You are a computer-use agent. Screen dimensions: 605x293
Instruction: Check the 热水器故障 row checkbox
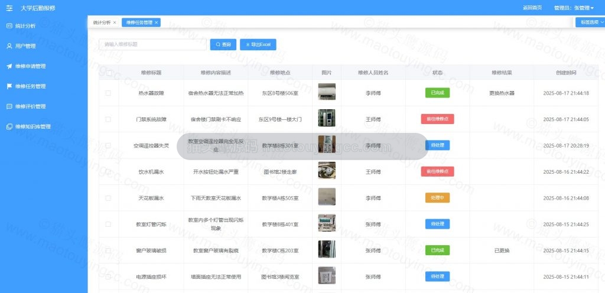click(x=109, y=93)
